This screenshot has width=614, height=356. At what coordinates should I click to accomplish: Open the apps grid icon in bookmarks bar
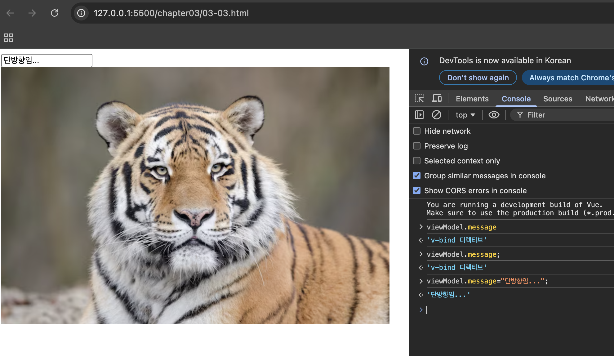coord(9,38)
